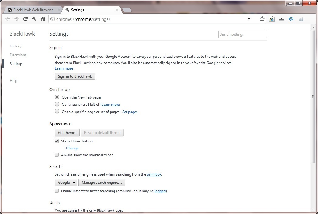
Task: Maximize the browser window
Action: point(298,3)
